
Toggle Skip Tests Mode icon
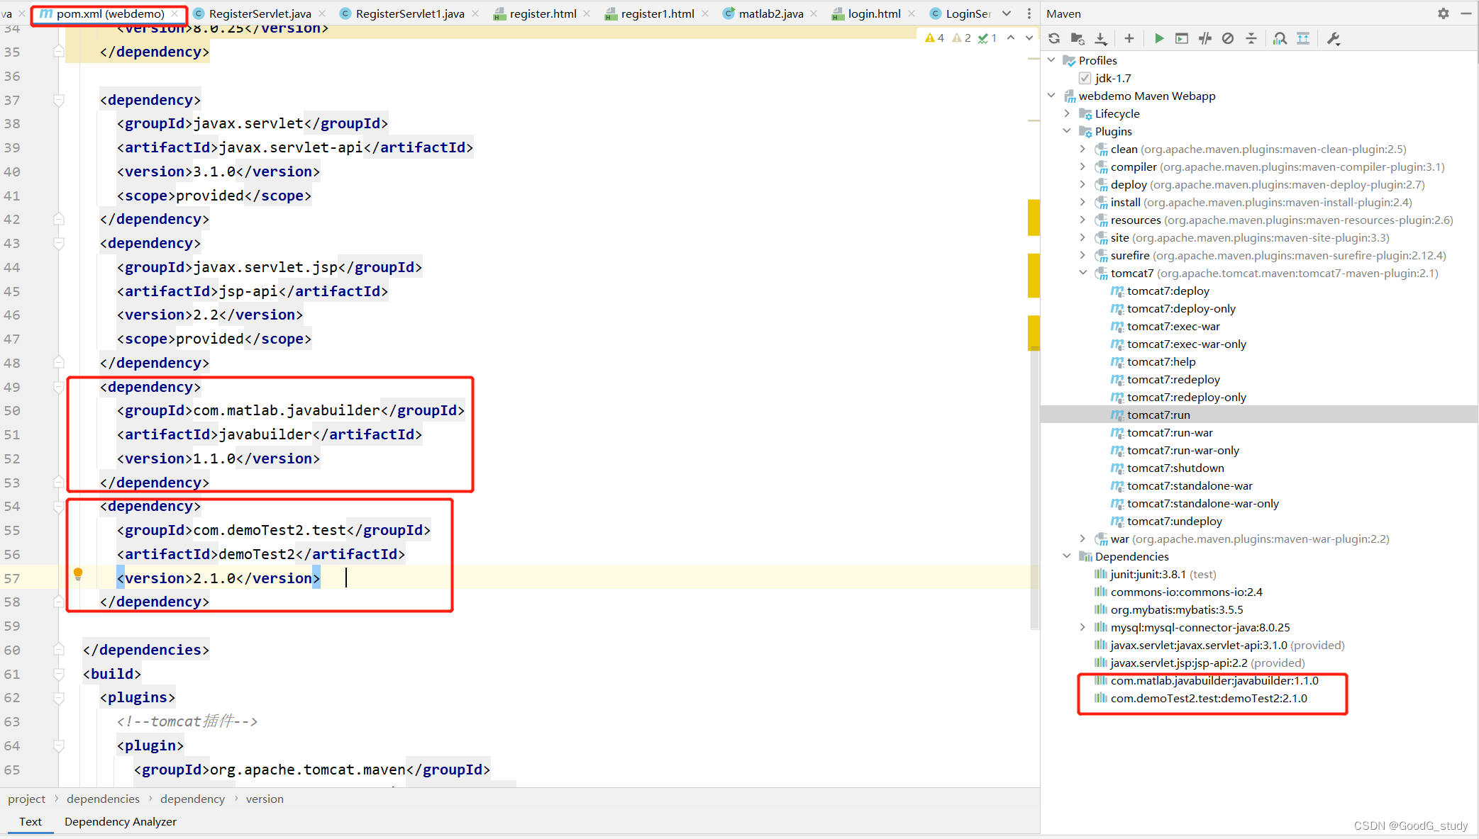click(x=1228, y=39)
